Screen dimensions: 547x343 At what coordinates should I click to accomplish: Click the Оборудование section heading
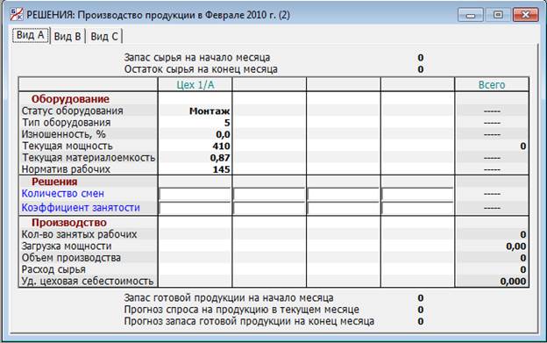[x=70, y=99]
